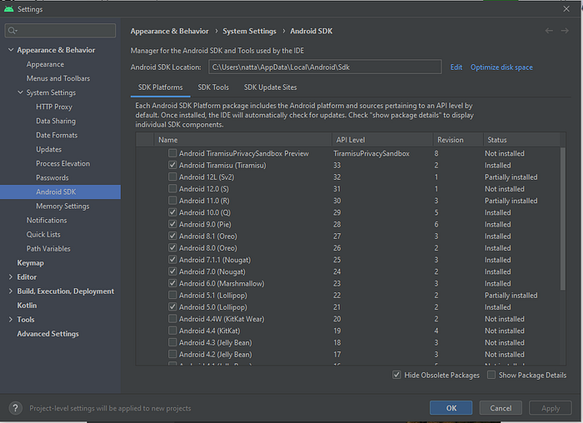The width and height of the screenshot is (583, 423).
Task: Check the Android 12L (Sv2) checkbox
Action: point(172,177)
